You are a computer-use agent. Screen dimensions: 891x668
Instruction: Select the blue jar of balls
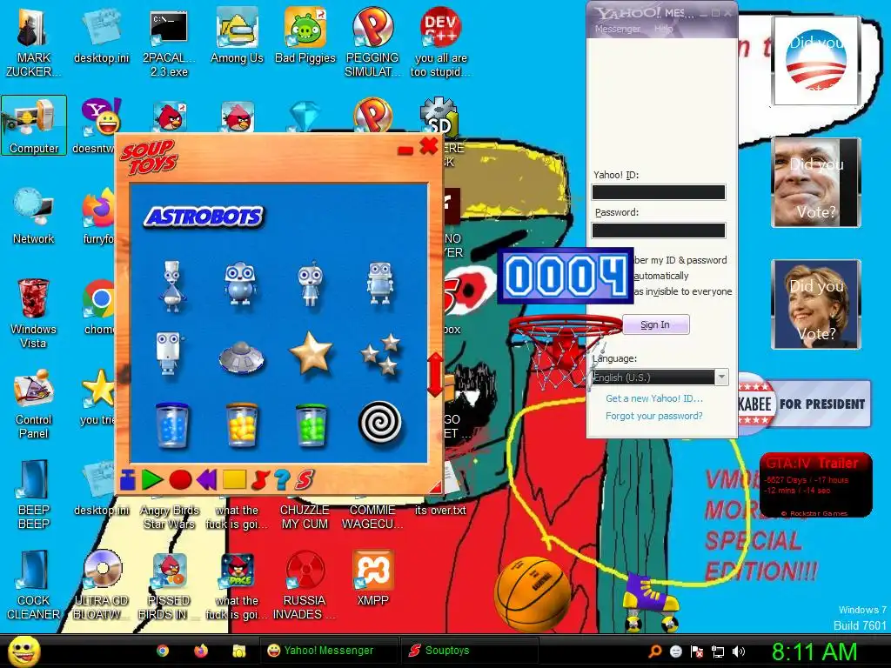pyautogui.click(x=171, y=424)
